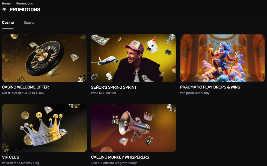The image size is (267, 166).
Task: Open the Zeus Drops & Wins banner
Action: 222,58
